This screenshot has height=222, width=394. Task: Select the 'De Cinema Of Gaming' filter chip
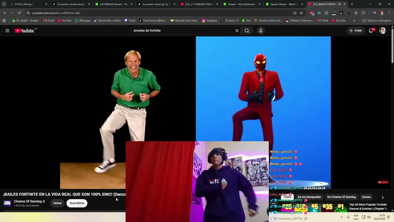point(341,197)
